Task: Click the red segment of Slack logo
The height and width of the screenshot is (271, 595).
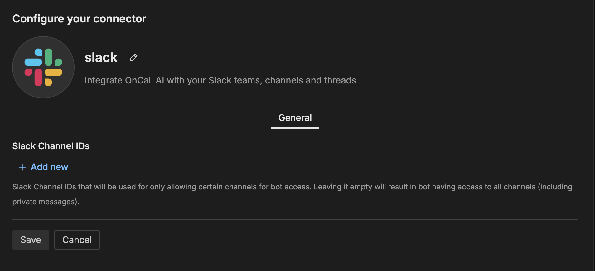Action: coord(38,77)
